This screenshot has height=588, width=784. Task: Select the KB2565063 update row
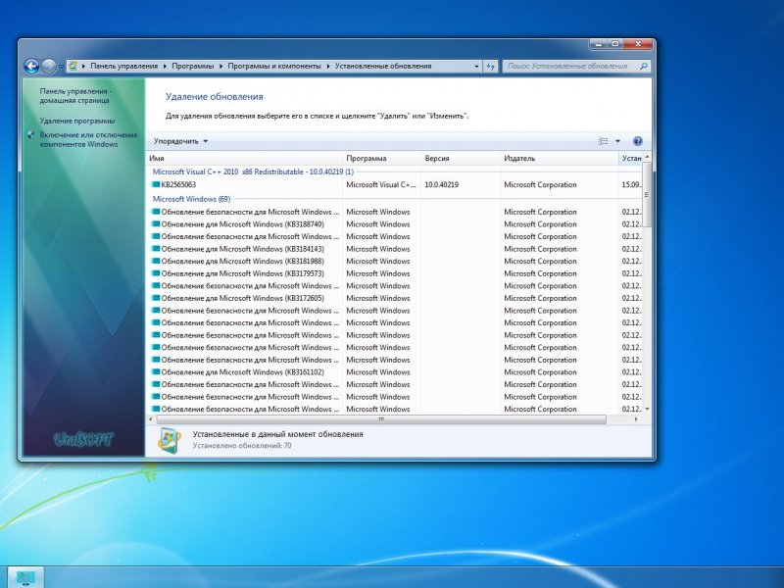click(x=395, y=185)
